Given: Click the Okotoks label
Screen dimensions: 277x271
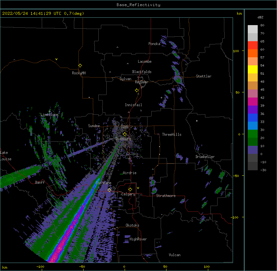Looking at the screenshot, I should click(132, 225).
